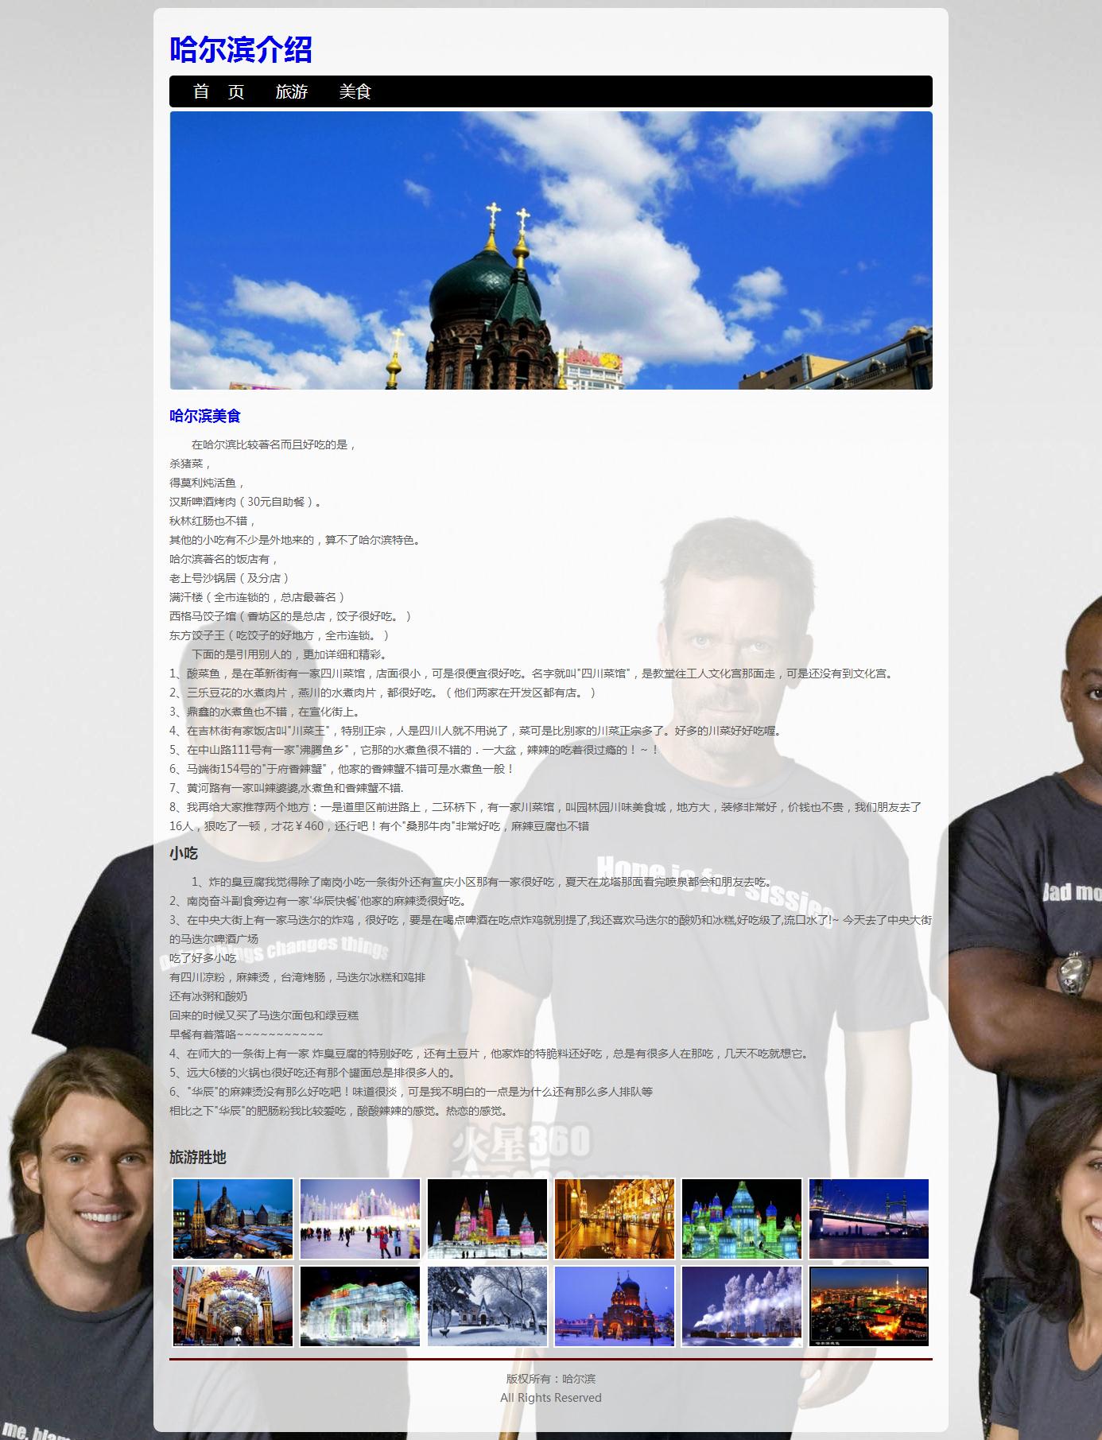1102x1440 pixels.
Task: View the illuminated ice building sculpture thumbnail
Action: [x=360, y=1306]
